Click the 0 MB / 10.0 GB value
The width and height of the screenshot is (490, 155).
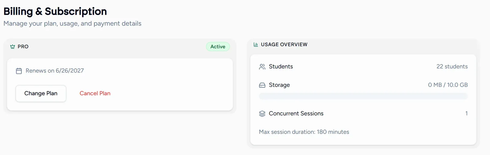448,85
